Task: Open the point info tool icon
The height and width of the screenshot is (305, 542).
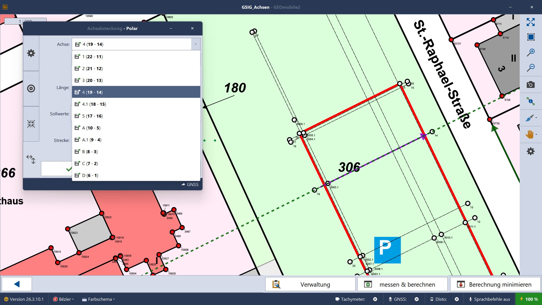Action: [x=530, y=101]
